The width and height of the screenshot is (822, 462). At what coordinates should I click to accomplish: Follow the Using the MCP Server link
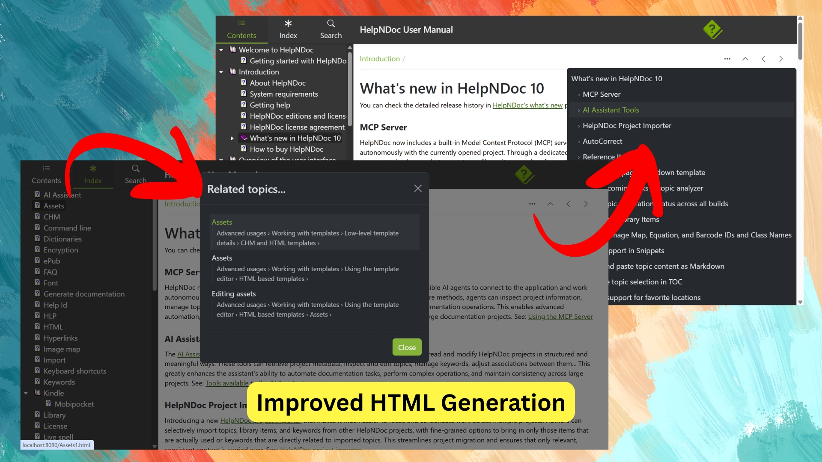click(560, 317)
